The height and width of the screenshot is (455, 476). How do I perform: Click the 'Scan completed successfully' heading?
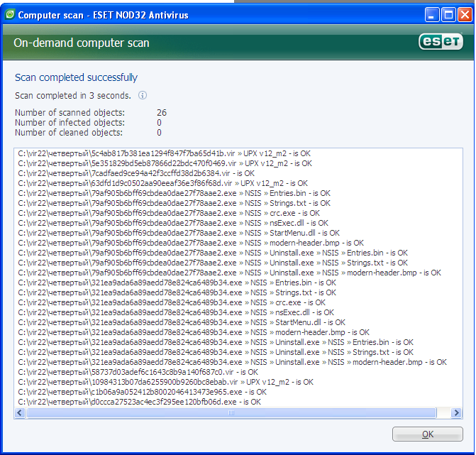pos(76,77)
